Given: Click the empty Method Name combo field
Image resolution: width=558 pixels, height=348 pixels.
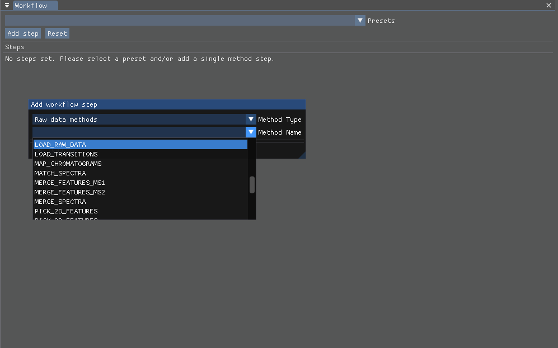Looking at the screenshot, I should coord(139,132).
